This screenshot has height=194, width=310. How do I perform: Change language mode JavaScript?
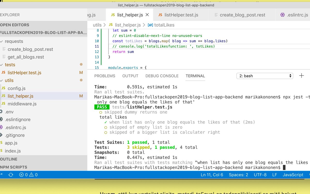[x=293, y=175]
